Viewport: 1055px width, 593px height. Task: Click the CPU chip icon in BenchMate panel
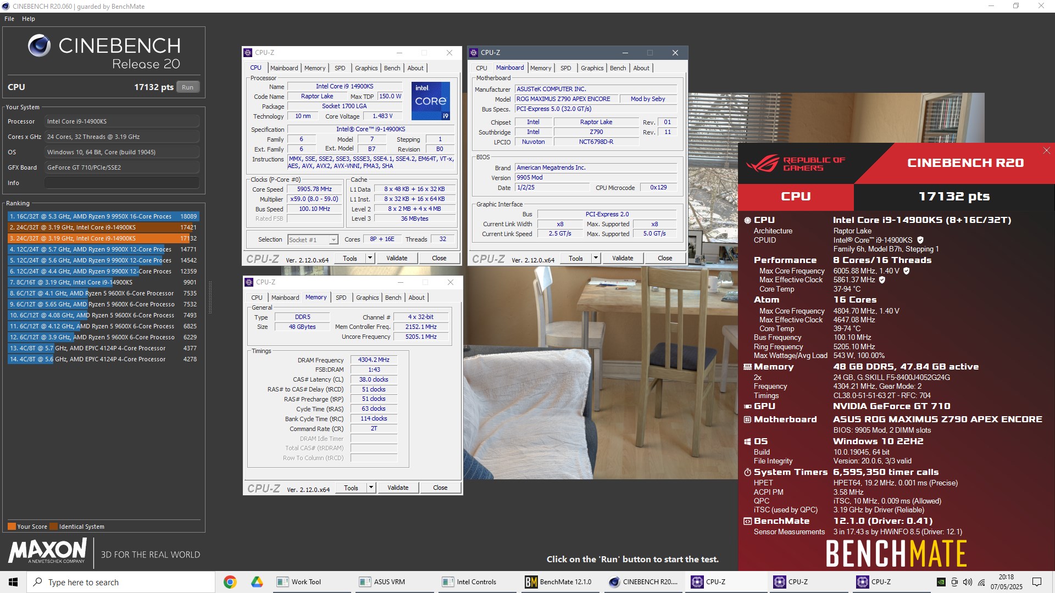click(747, 220)
